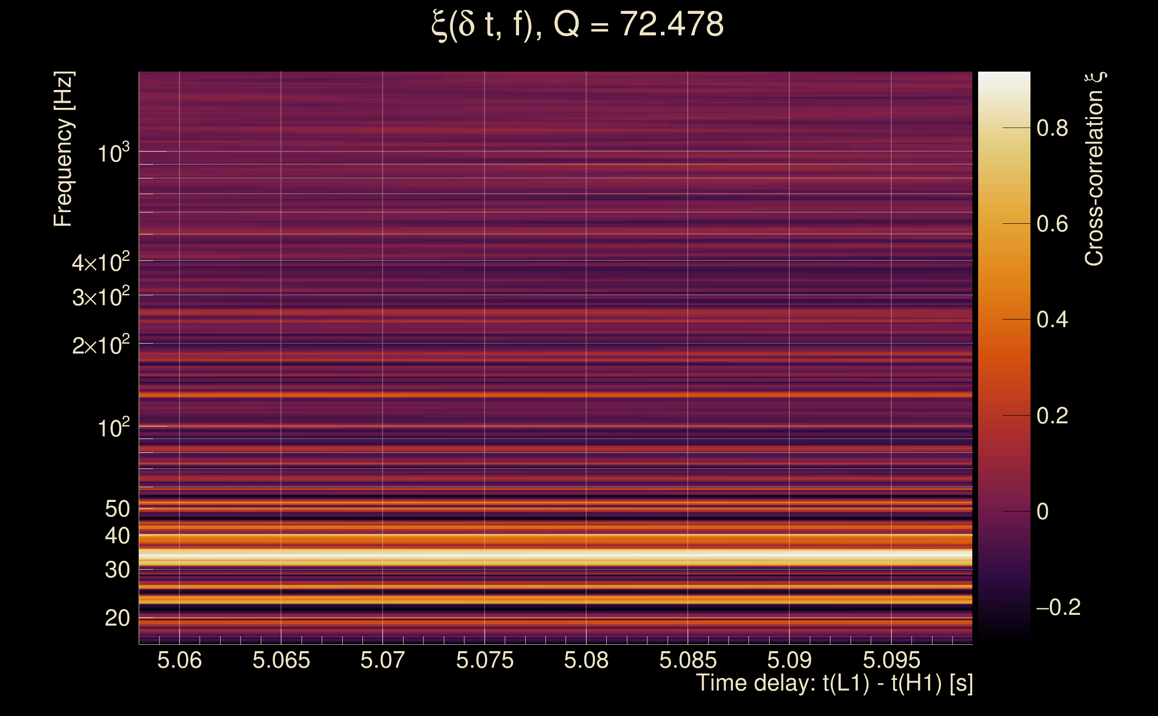Click the 0.8 tick label on the colorbar

(x=1052, y=128)
